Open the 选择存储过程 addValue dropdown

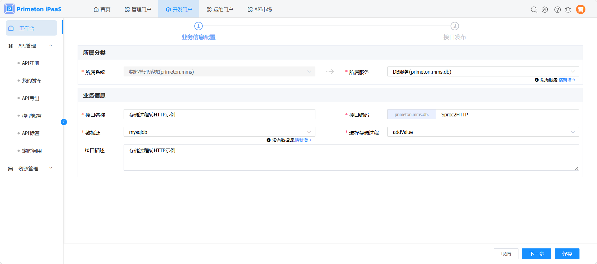483,132
